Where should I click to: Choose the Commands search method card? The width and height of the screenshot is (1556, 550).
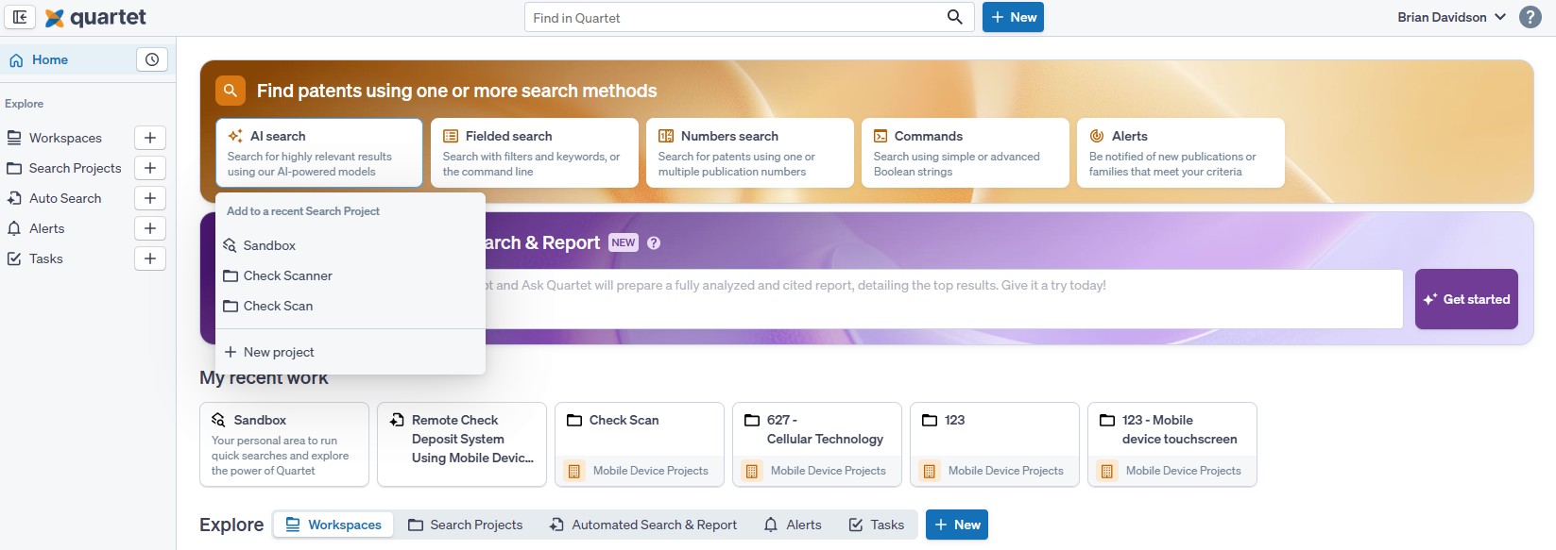click(966, 153)
